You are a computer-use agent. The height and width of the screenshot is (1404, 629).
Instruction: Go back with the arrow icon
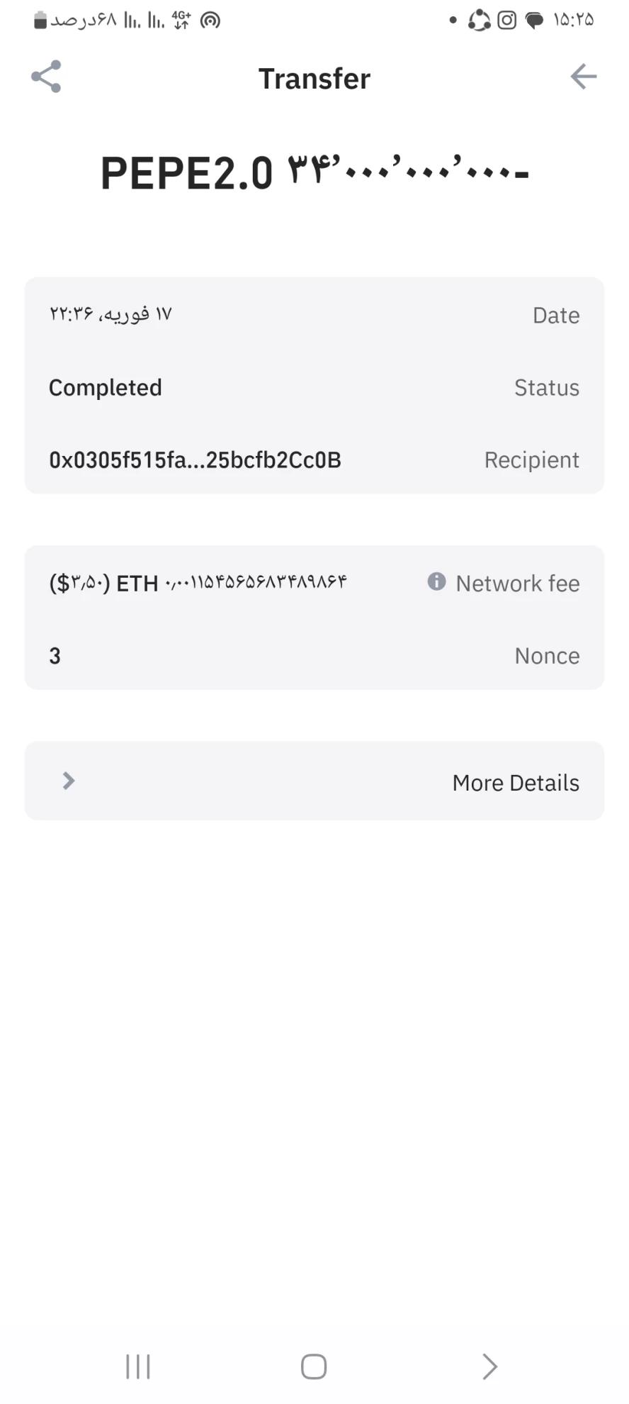click(583, 77)
